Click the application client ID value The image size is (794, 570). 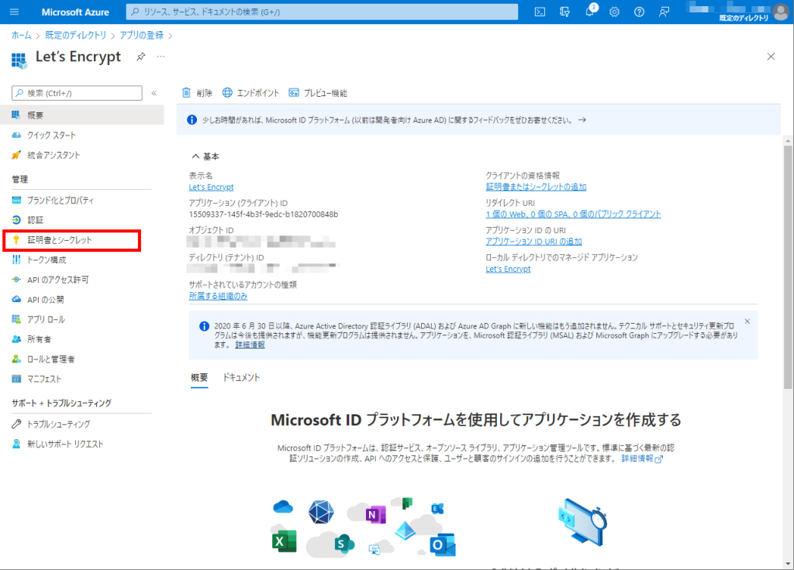pyautogui.click(x=264, y=215)
